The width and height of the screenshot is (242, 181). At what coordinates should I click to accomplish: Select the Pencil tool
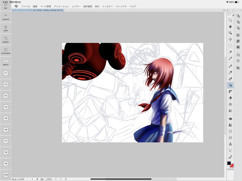[230, 72]
